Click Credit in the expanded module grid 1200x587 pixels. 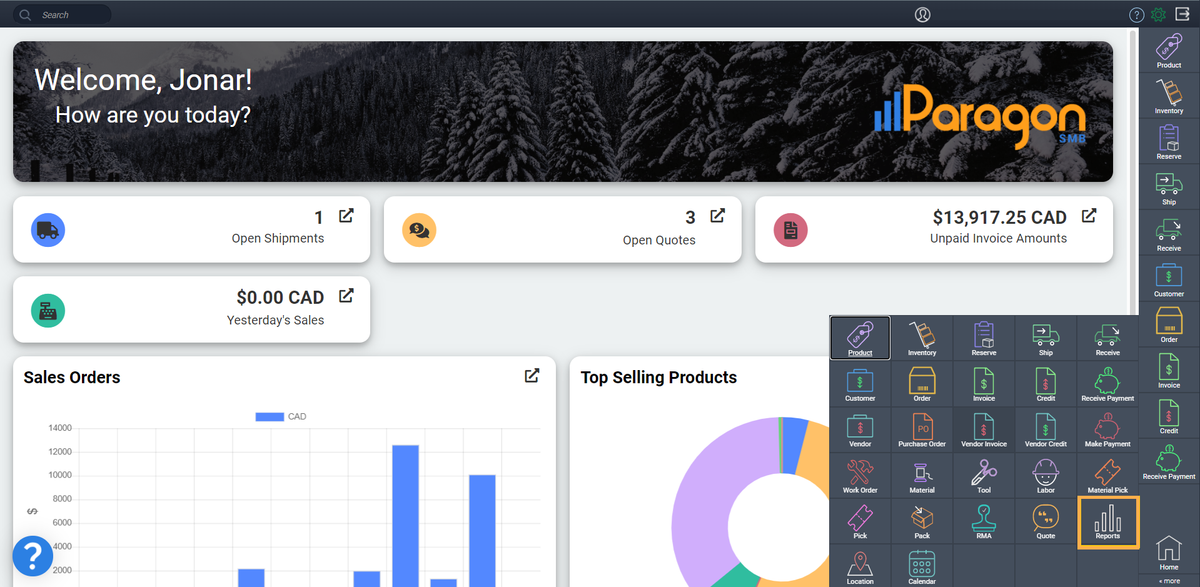tap(1046, 385)
